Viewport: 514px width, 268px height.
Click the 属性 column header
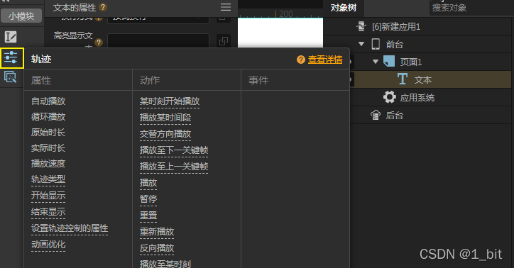[x=41, y=80]
